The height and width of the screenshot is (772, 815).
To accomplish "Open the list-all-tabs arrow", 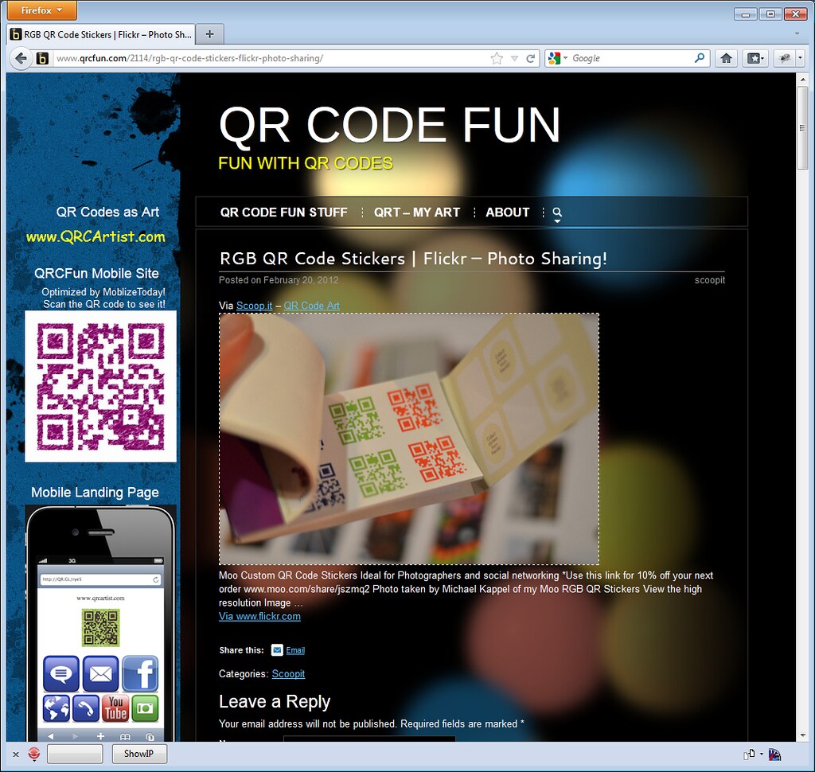I will (x=797, y=34).
